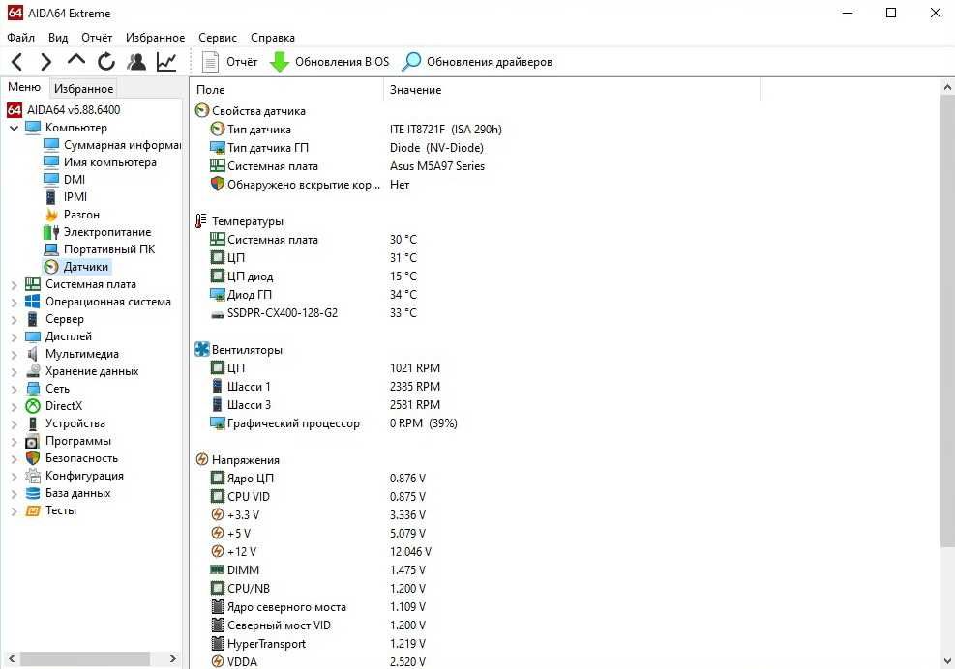Click the Конфигурация tree icon
955x669 pixels.
[x=33, y=476]
